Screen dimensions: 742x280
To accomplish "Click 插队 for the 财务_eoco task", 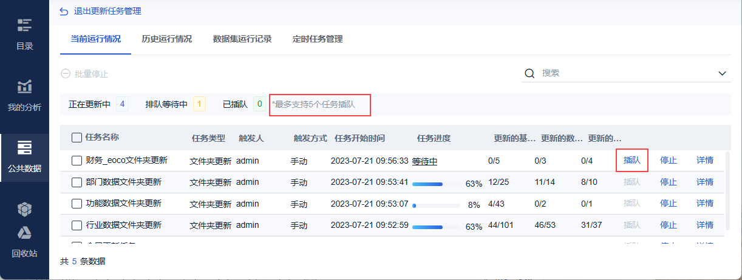I will (x=632, y=161).
